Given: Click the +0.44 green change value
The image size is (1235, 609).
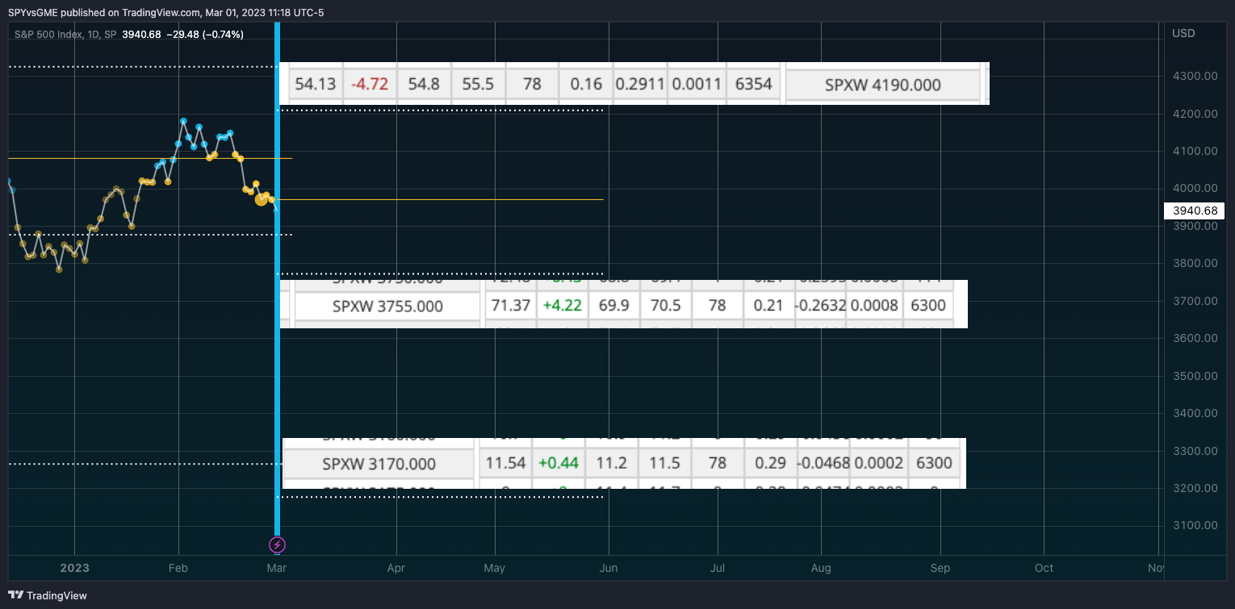Looking at the screenshot, I should pos(558,463).
